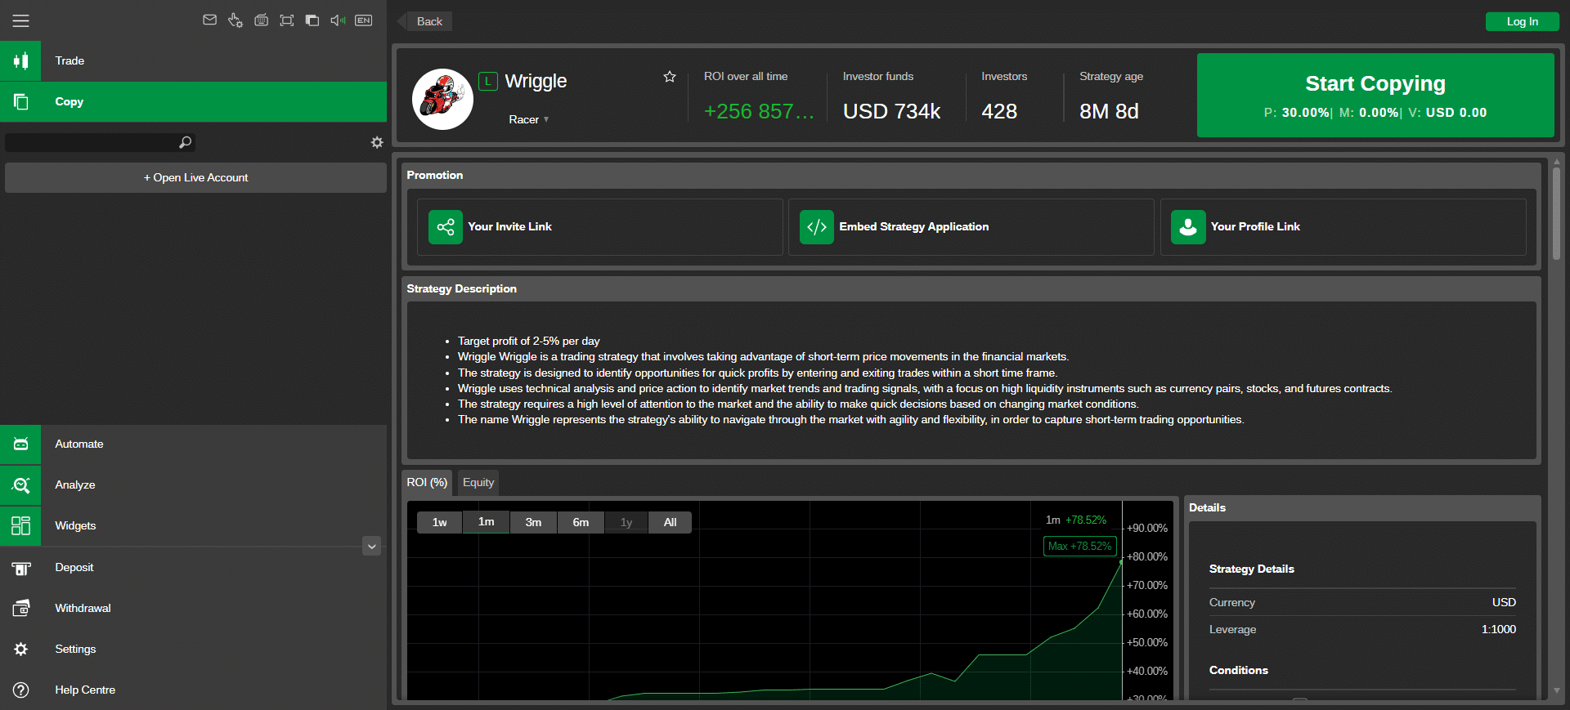The height and width of the screenshot is (710, 1570).
Task: Click the Embed Strategy code icon
Action: (x=817, y=227)
